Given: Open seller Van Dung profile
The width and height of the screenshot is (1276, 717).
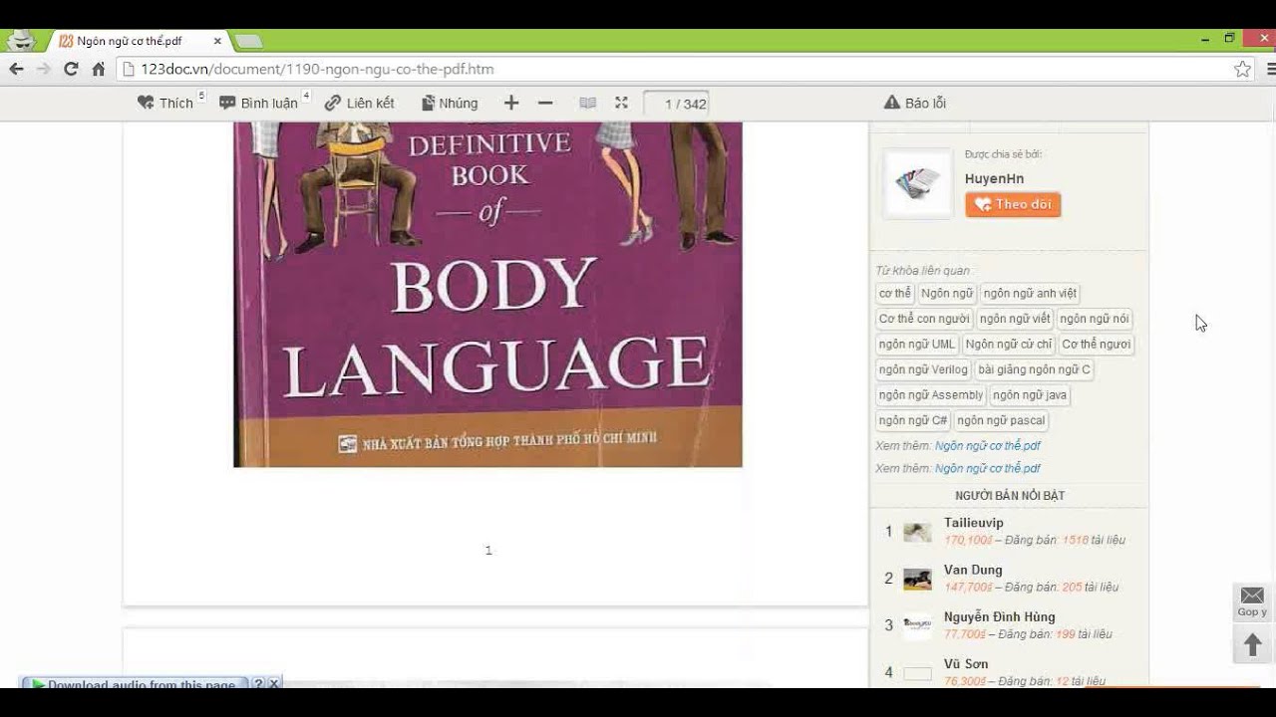Looking at the screenshot, I should click(973, 571).
